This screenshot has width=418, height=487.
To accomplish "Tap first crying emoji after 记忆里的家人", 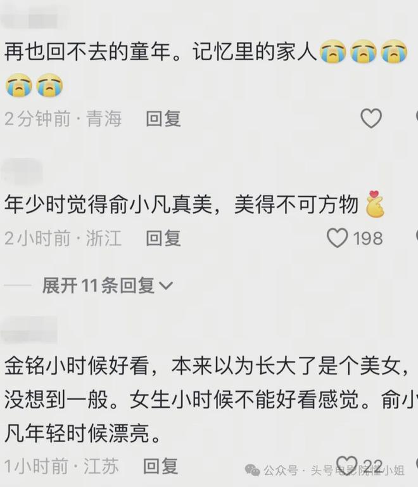I will pos(333,51).
